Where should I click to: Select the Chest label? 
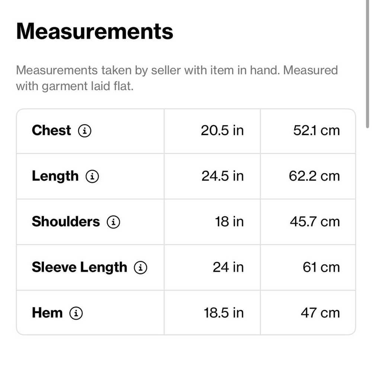[x=51, y=130]
